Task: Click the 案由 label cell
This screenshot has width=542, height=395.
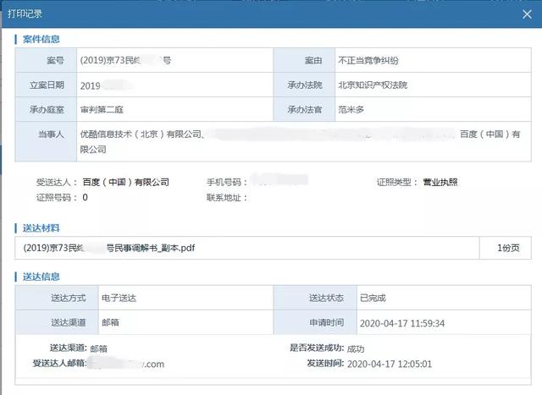Action: pyautogui.click(x=304, y=60)
